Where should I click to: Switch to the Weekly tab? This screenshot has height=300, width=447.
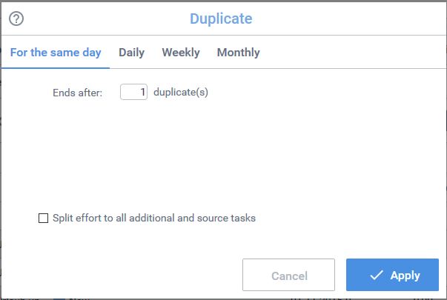(181, 53)
